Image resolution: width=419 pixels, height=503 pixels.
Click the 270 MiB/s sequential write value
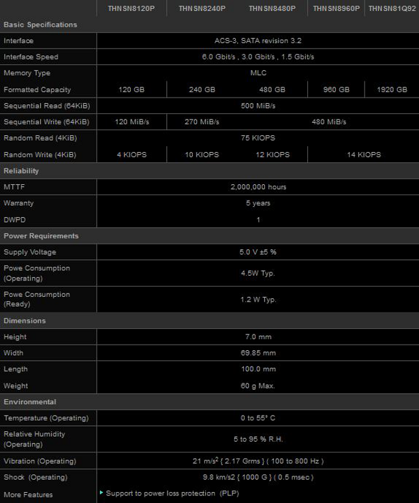pyautogui.click(x=202, y=122)
